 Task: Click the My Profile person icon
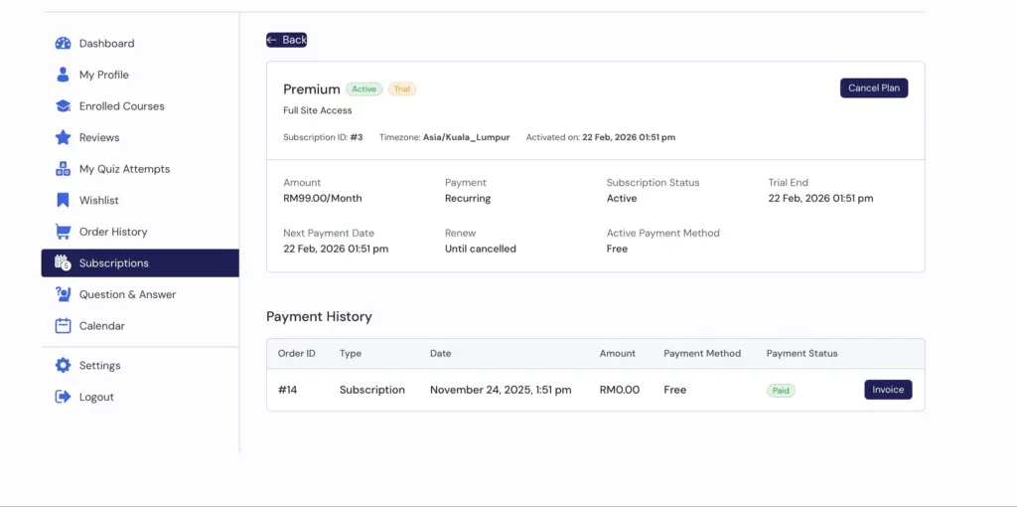(63, 75)
